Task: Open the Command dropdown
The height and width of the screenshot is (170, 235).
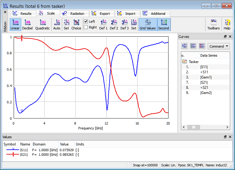Action: (219, 46)
